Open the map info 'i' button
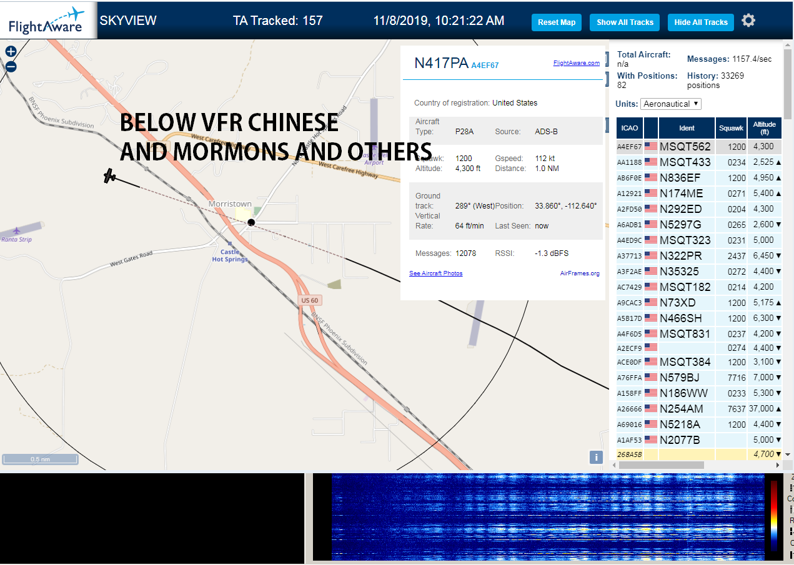Image resolution: width=794 pixels, height=565 pixels. point(596,457)
